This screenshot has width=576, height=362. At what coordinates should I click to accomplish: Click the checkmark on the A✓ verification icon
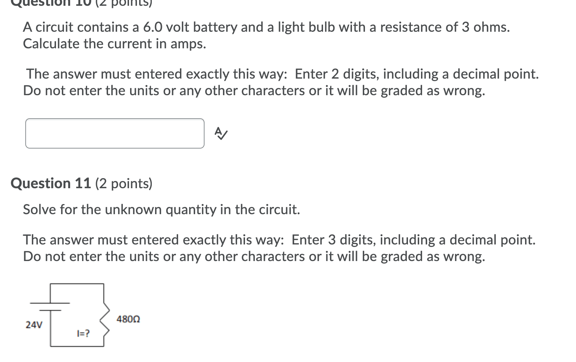[223, 136]
